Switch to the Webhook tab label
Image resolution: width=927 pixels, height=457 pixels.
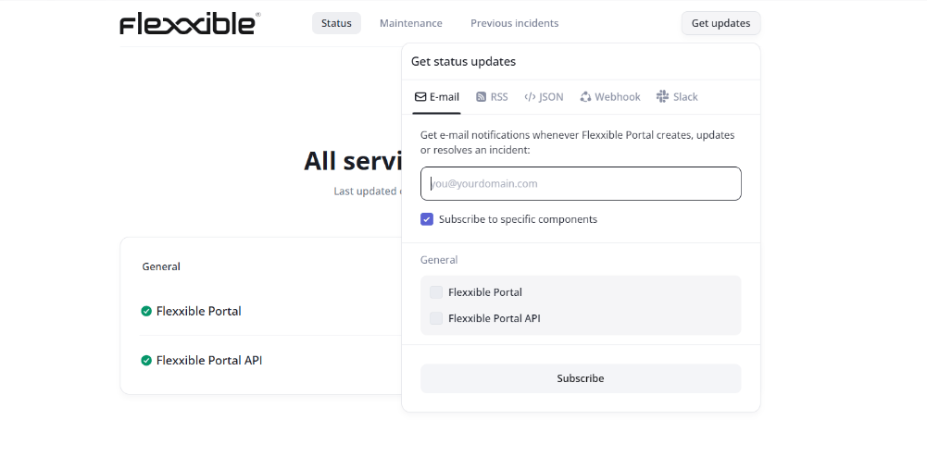tap(617, 97)
